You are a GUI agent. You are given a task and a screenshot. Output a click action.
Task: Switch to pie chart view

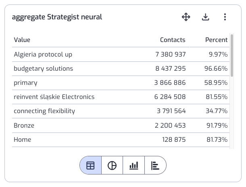112,165
